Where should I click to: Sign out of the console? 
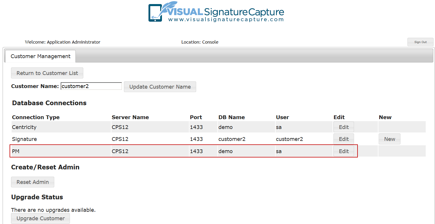(x=420, y=42)
